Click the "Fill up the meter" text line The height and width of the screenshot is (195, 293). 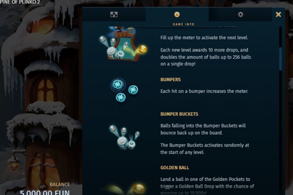click(204, 38)
